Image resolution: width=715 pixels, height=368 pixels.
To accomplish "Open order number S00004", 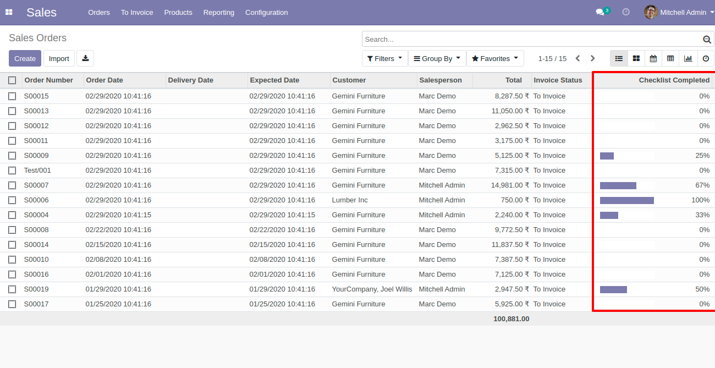I will [36, 215].
